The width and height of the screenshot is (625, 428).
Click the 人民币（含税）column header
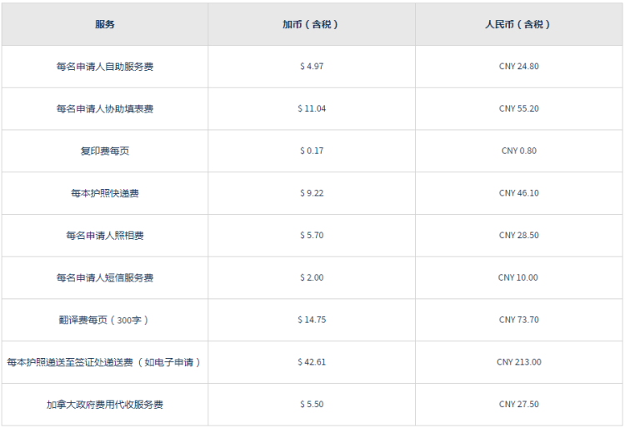click(519, 24)
